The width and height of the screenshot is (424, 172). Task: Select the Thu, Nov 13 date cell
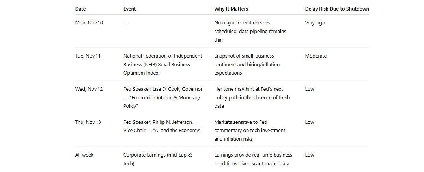88,122
